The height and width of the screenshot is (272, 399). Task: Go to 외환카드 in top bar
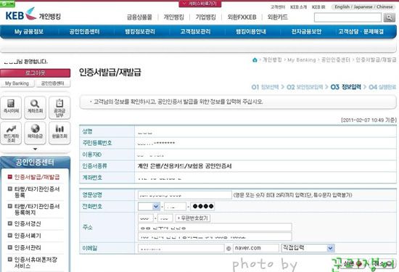click(x=278, y=17)
